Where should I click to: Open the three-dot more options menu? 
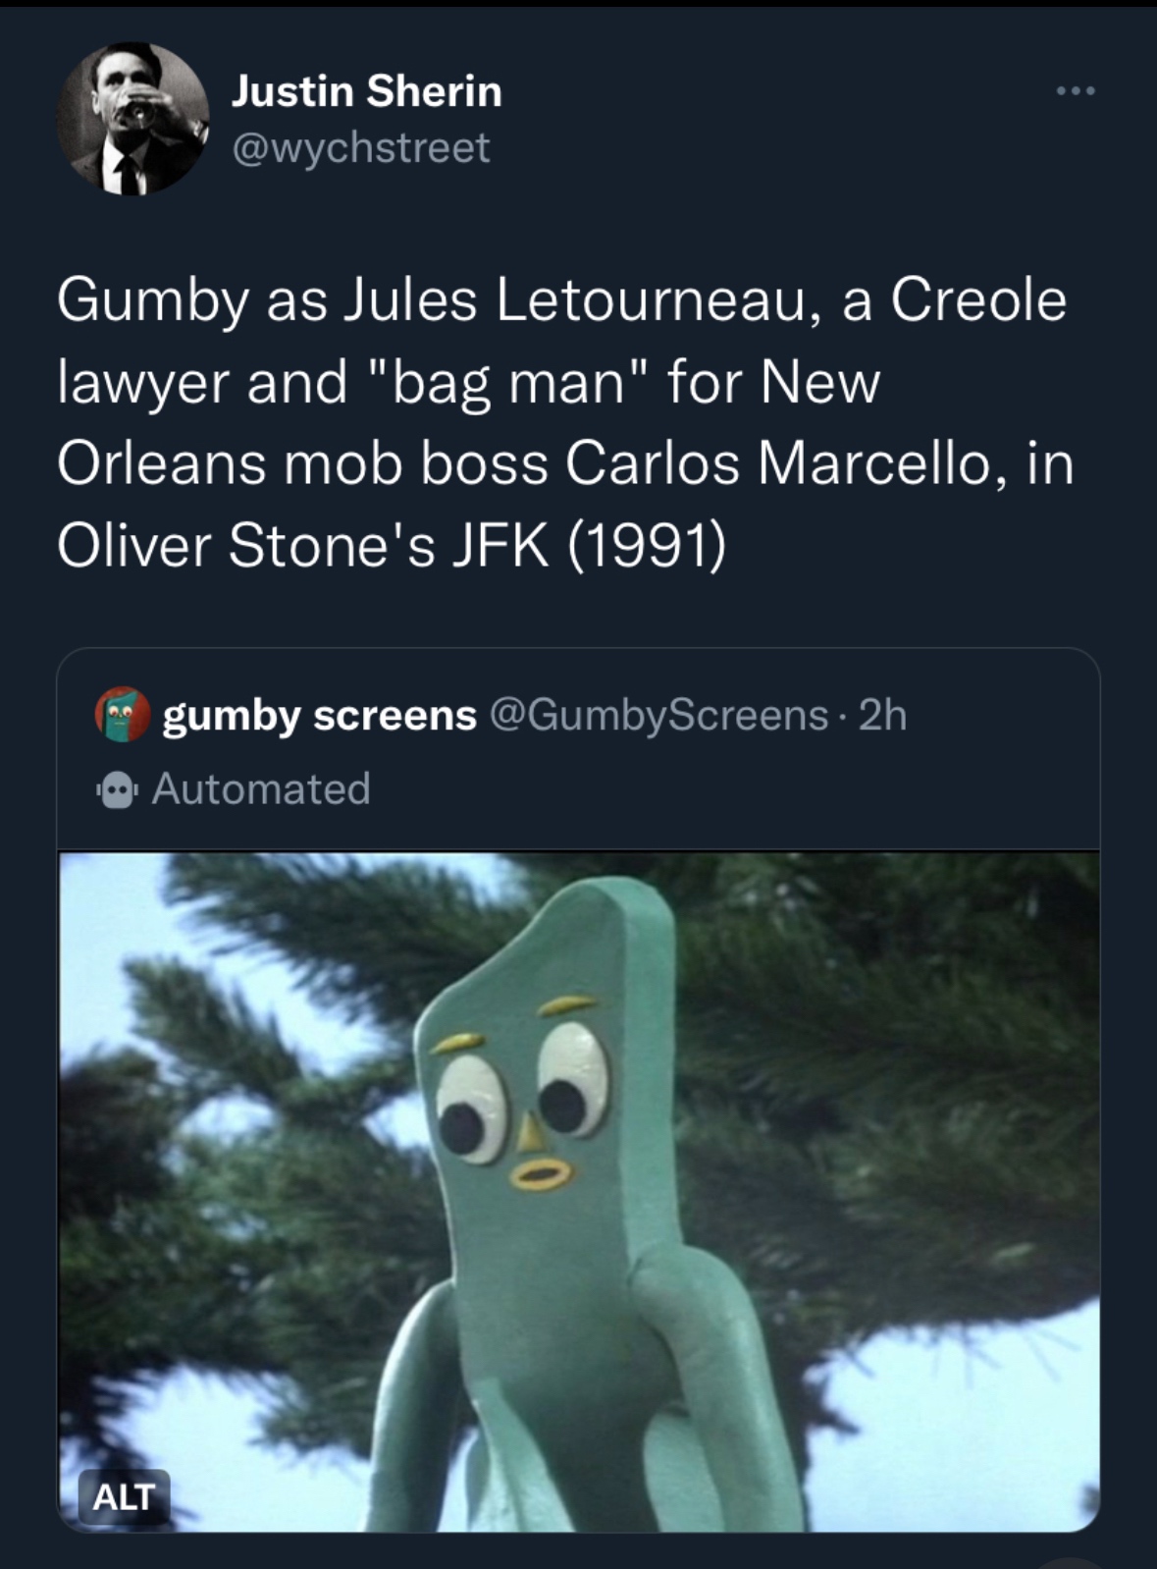(x=1075, y=92)
